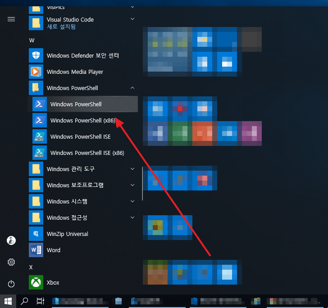
Task: Collapse the Windows PowerShell folder chevron
Action: click(x=132, y=88)
